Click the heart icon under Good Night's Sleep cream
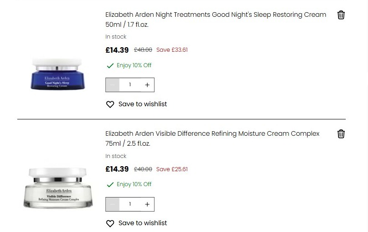 pyautogui.click(x=110, y=104)
